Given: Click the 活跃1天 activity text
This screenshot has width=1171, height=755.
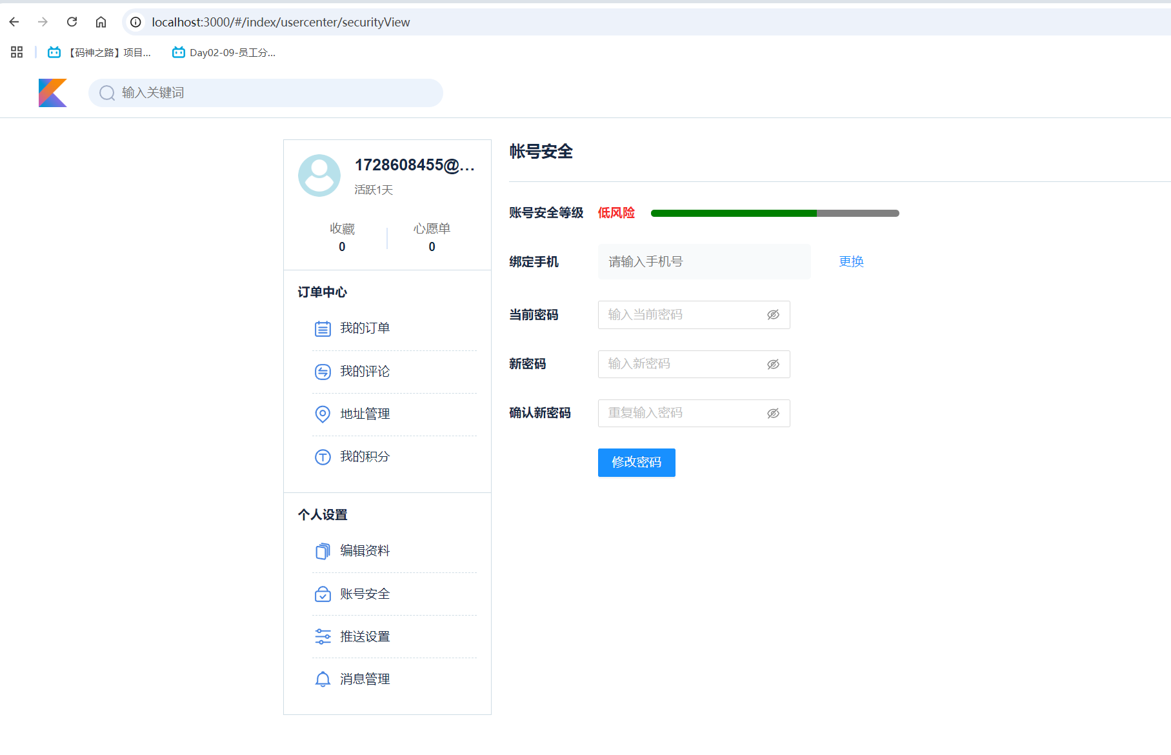Looking at the screenshot, I should tap(374, 190).
